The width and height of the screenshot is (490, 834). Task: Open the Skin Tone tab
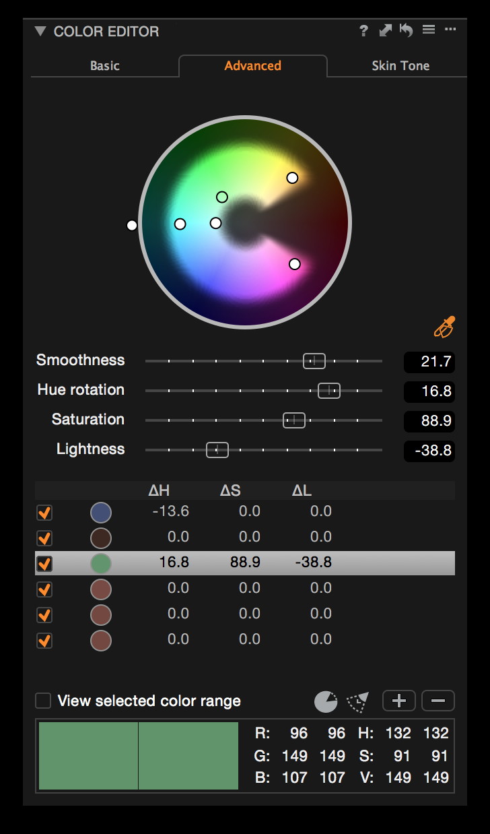click(x=400, y=66)
